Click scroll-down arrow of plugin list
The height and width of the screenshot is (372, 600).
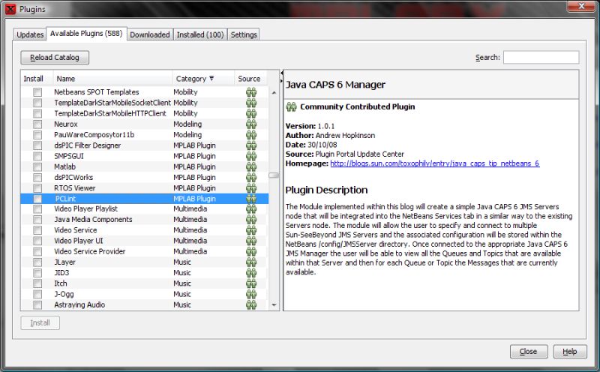274,305
